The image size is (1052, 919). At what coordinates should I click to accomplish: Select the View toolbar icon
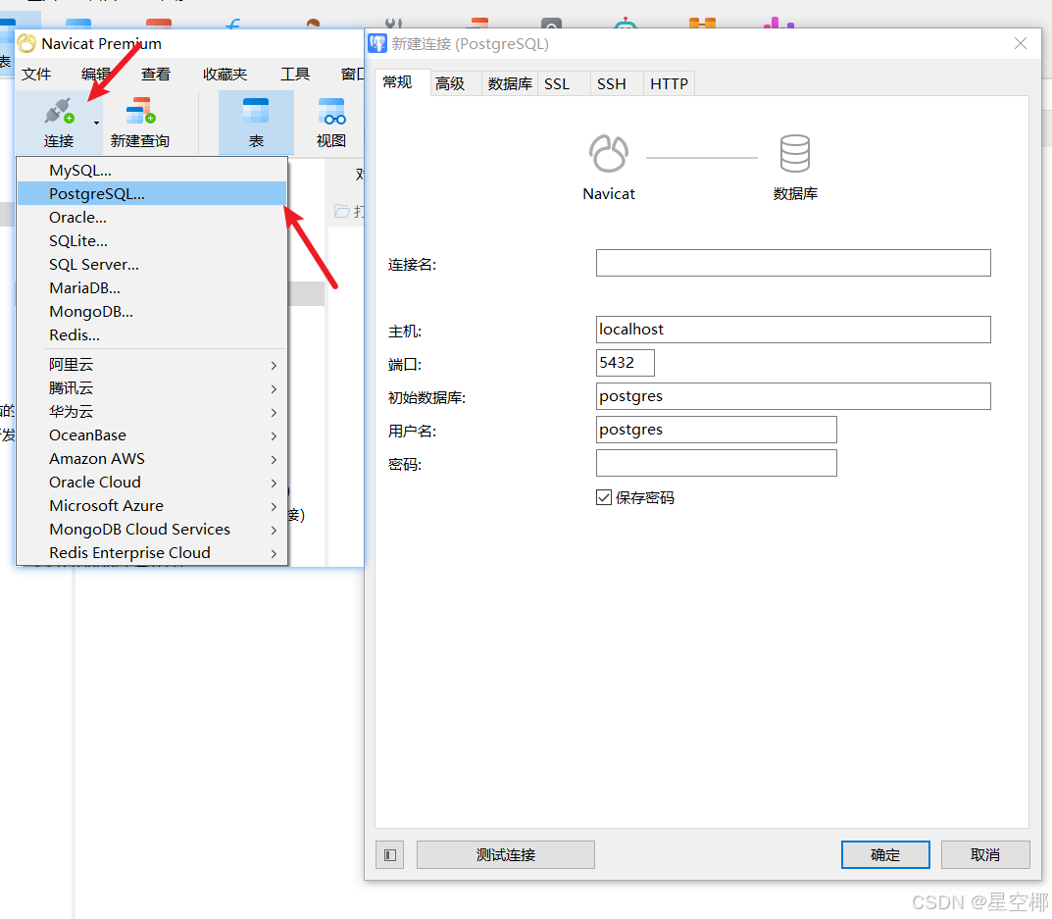point(331,112)
